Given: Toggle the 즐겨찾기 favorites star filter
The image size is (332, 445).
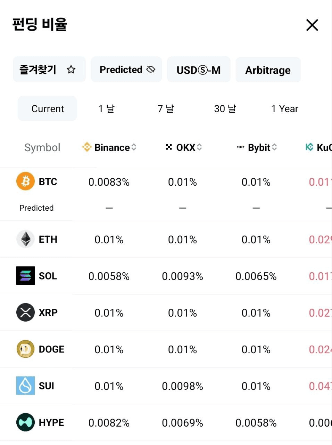Looking at the screenshot, I should [x=49, y=70].
